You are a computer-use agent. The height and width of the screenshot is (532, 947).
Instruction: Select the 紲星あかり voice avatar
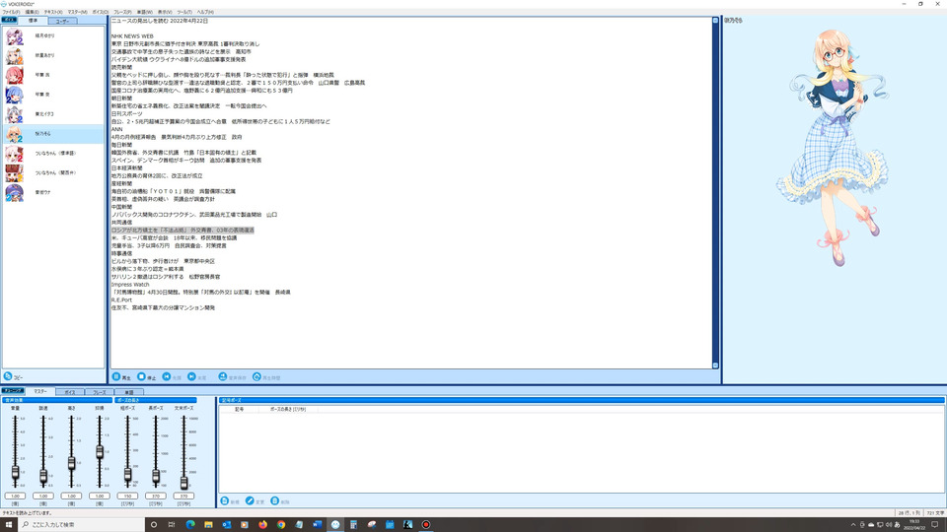pyautogui.click(x=15, y=55)
